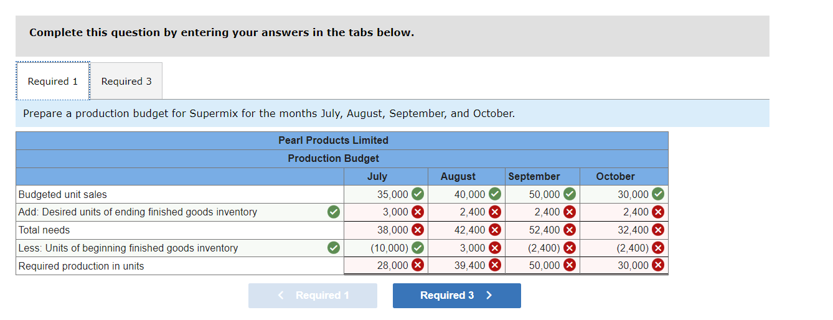Screen dimensions: 833x320
Task: Open the Required 3 tab
Action: click(x=126, y=81)
